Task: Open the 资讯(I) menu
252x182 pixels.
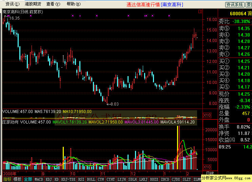Action: [x=12, y=4]
